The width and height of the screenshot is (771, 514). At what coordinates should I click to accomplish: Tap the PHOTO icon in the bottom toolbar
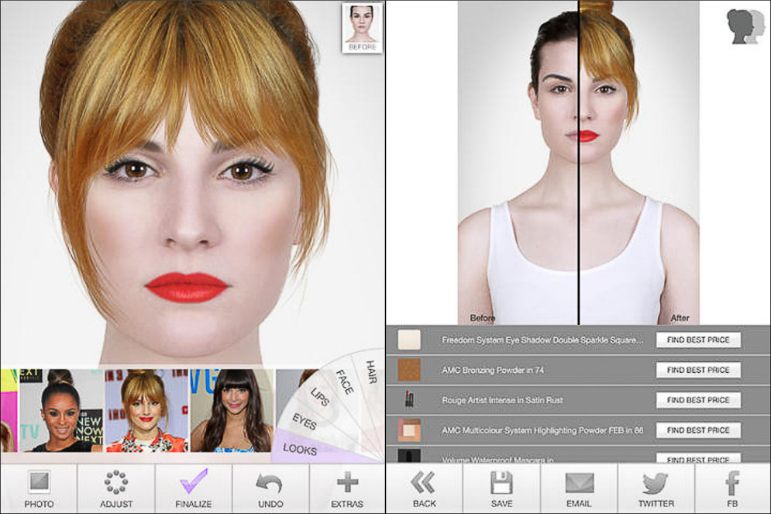(39, 488)
